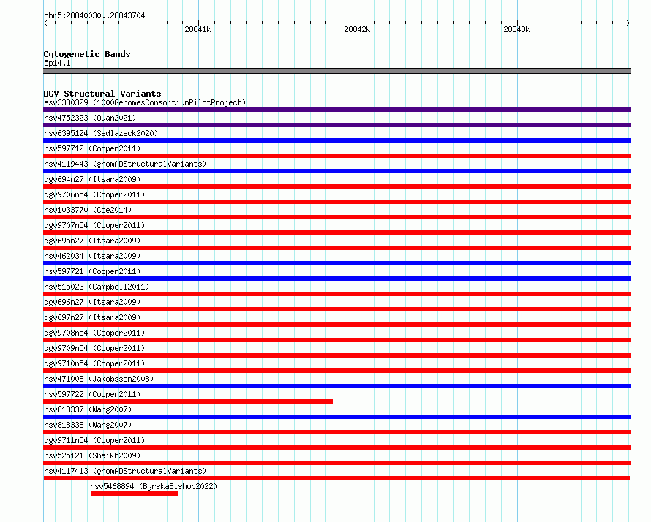Select the dgv9707n54 (Cooper2011) label
Viewport: 651px width, 522px height.
coord(94,225)
